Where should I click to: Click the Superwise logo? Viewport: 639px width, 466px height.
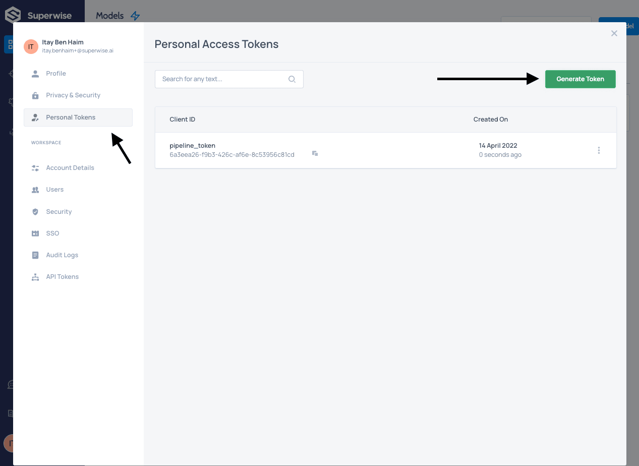[x=12, y=15]
